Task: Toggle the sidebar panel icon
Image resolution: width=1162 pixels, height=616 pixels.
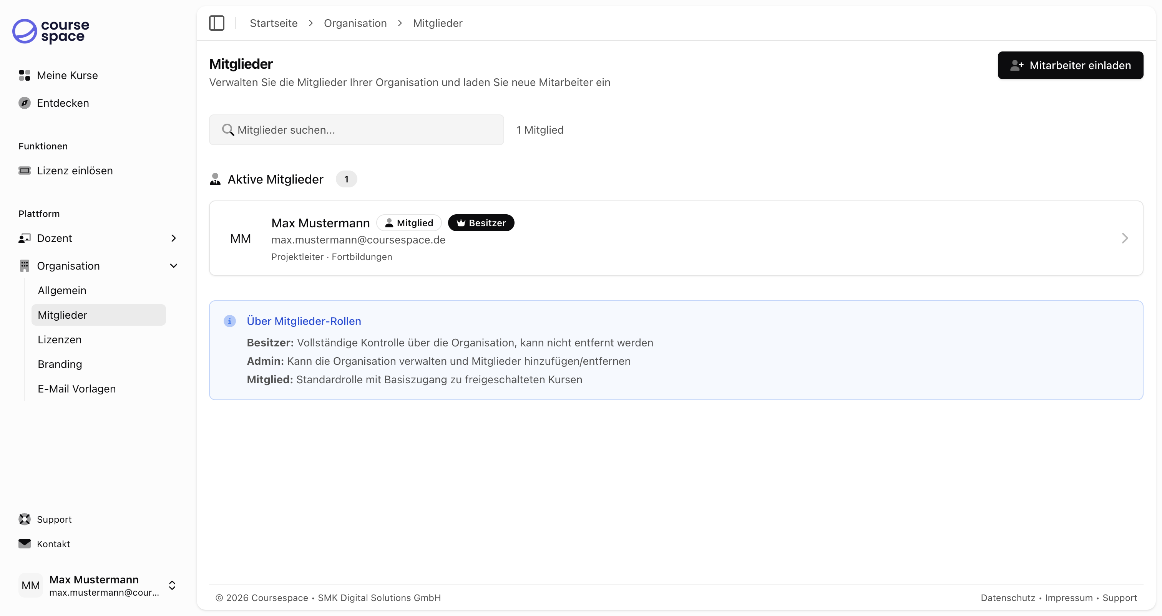Action: pyautogui.click(x=216, y=23)
